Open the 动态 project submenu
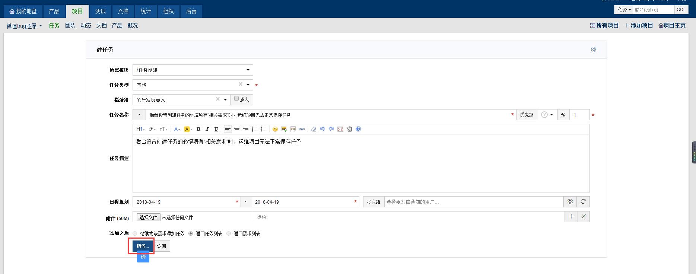The width and height of the screenshot is (696, 274). pos(86,25)
